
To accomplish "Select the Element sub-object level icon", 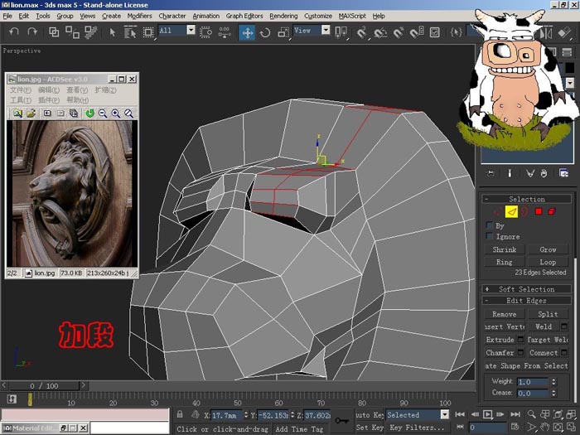I will 552,211.
